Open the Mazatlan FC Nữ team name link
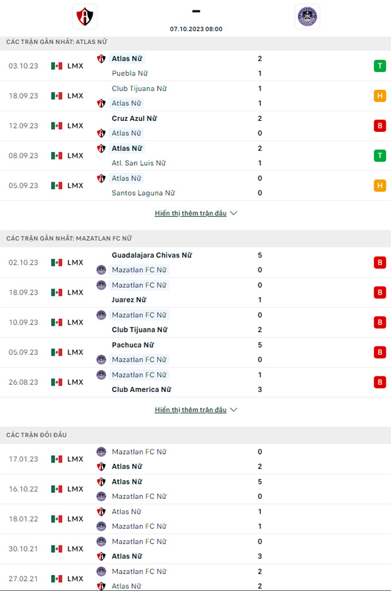This screenshot has width=391, height=591. coord(140,269)
